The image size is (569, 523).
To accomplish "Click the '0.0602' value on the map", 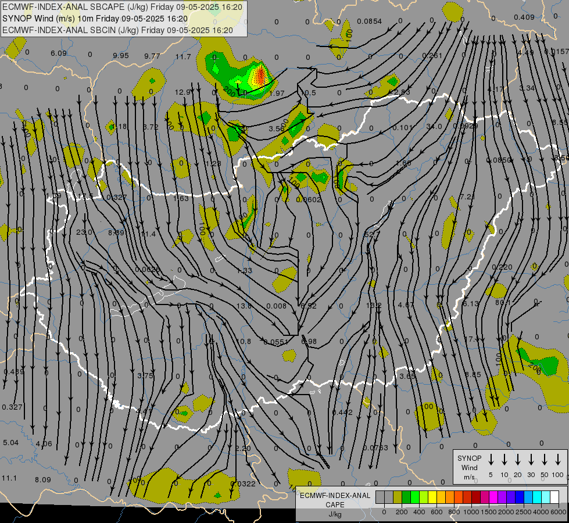I will click(309, 200).
